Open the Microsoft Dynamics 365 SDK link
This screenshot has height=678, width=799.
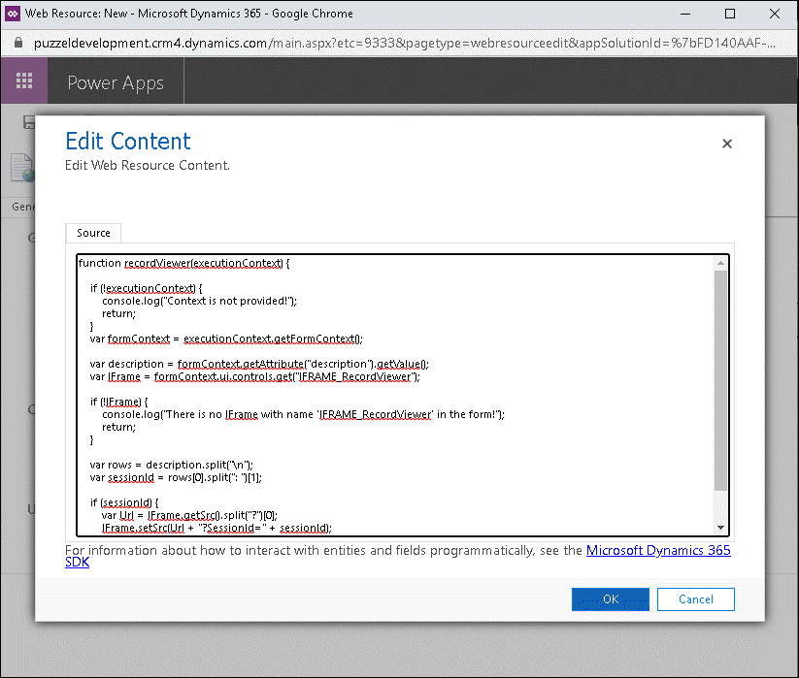(x=657, y=551)
